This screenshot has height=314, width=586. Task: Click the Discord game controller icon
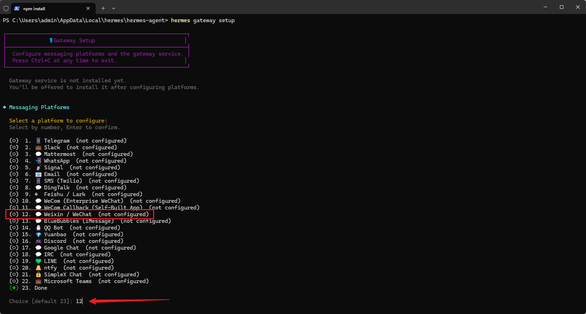(x=38, y=241)
